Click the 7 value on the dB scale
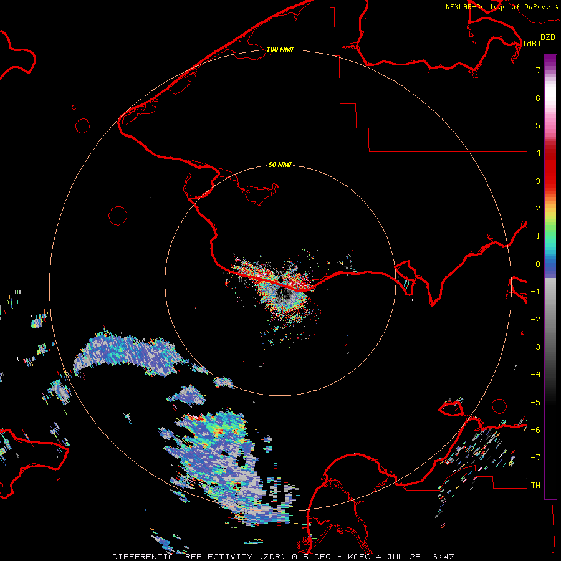Image resolution: width=561 pixels, height=561 pixels. pos(538,70)
